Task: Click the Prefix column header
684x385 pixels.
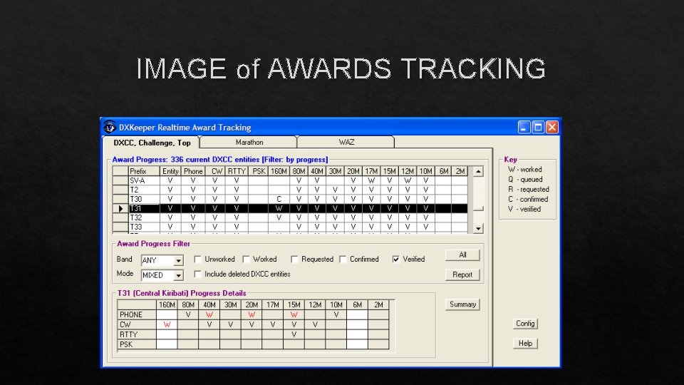Action: (144, 171)
